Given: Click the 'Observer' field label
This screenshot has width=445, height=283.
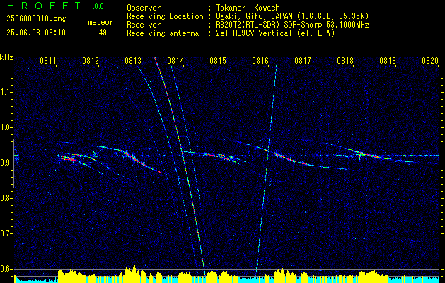Looking at the screenshot, I should 144,8.
